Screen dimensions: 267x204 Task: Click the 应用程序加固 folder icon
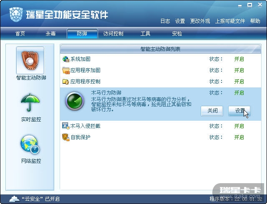pyautogui.click(x=66, y=70)
